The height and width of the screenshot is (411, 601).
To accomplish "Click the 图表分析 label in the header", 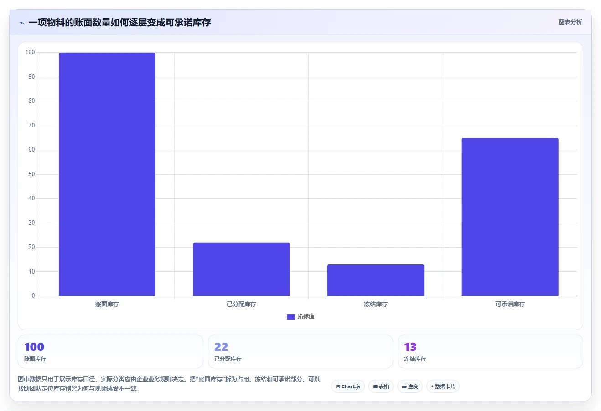I will tap(570, 22).
